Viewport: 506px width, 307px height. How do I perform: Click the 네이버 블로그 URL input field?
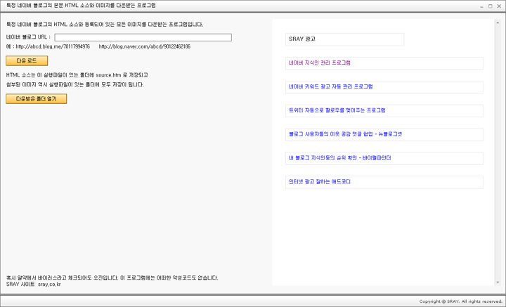[143, 37]
